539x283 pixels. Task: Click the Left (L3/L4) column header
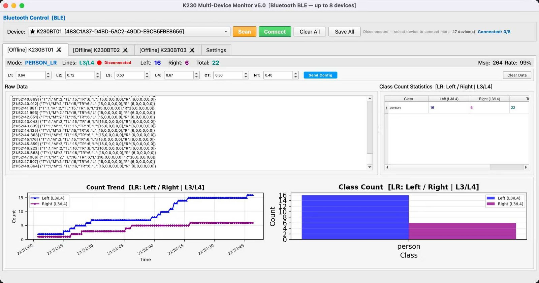pyautogui.click(x=449, y=99)
